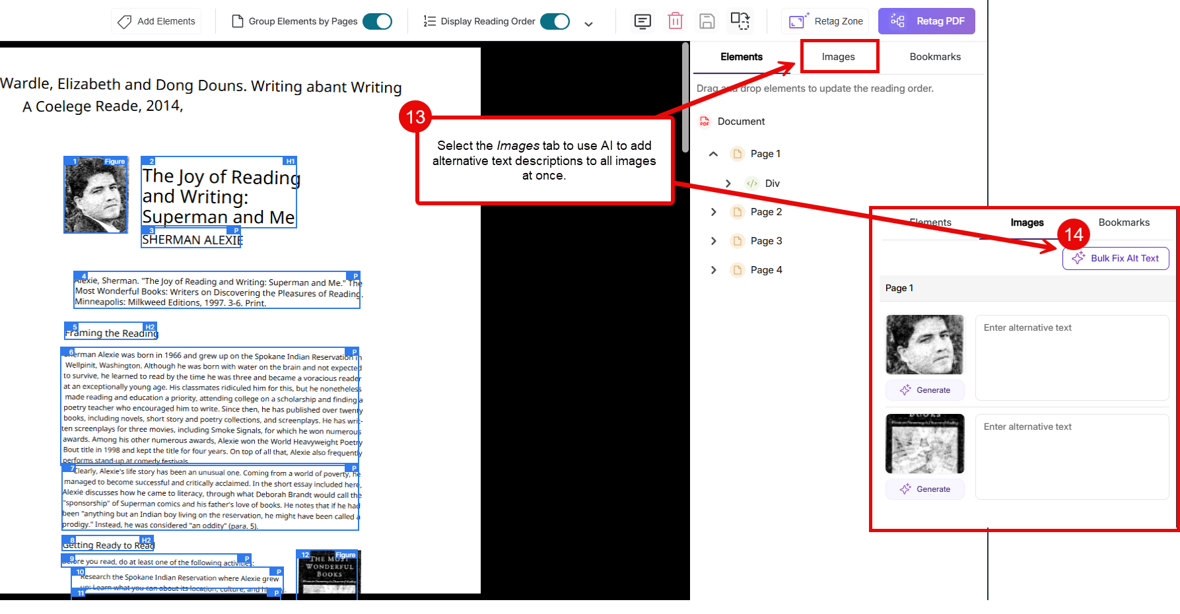The image size is (1180, 614).
Task: Select the Bookmarks tab in the inset Images panel
Action: tap(1124, 222)
